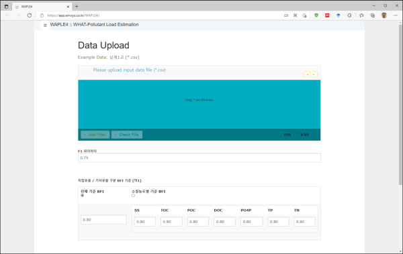Screen dimensions: 403x254
Task: Focus the TN value input field
Action: click(x=304, y=222)
